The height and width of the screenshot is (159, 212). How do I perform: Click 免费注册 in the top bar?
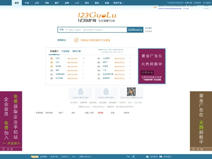click(188, 3)
